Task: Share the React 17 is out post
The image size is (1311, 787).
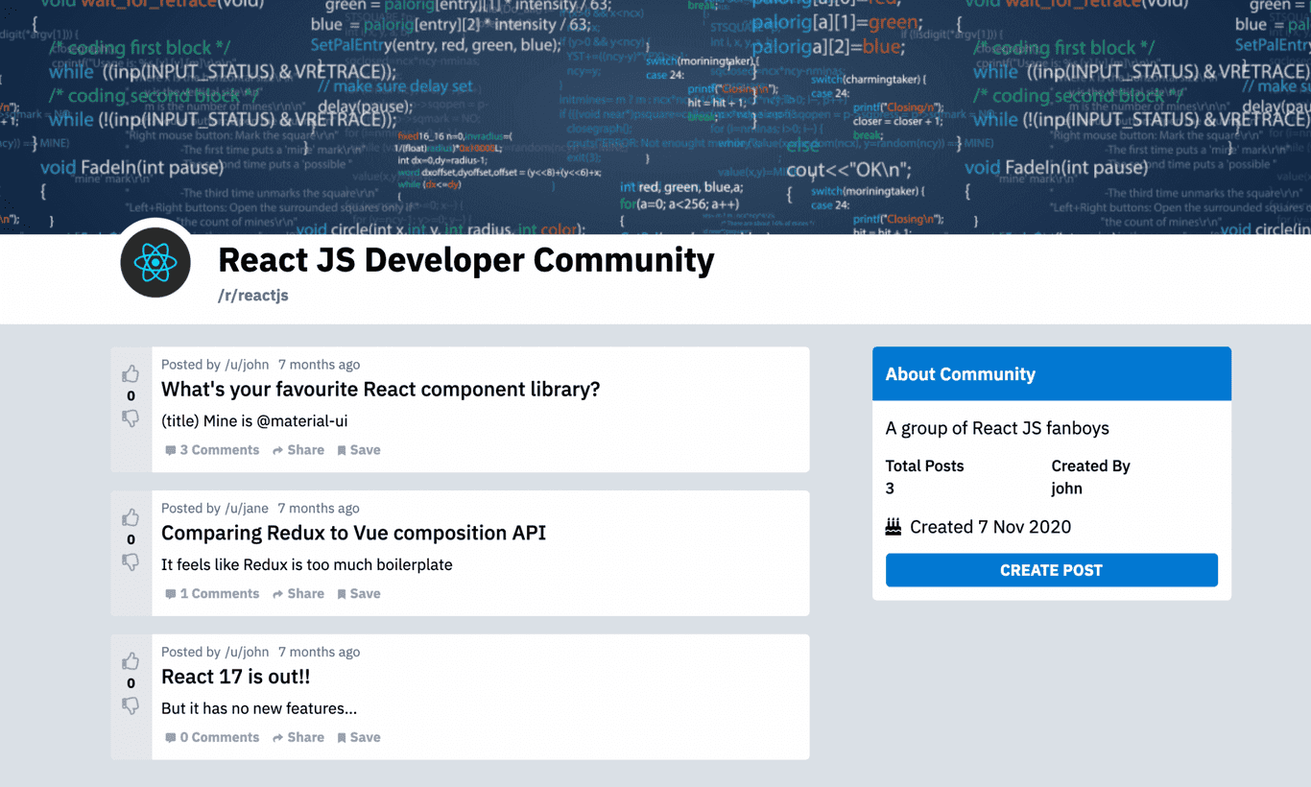Action: pyautogui.click(x=298, y=737)
